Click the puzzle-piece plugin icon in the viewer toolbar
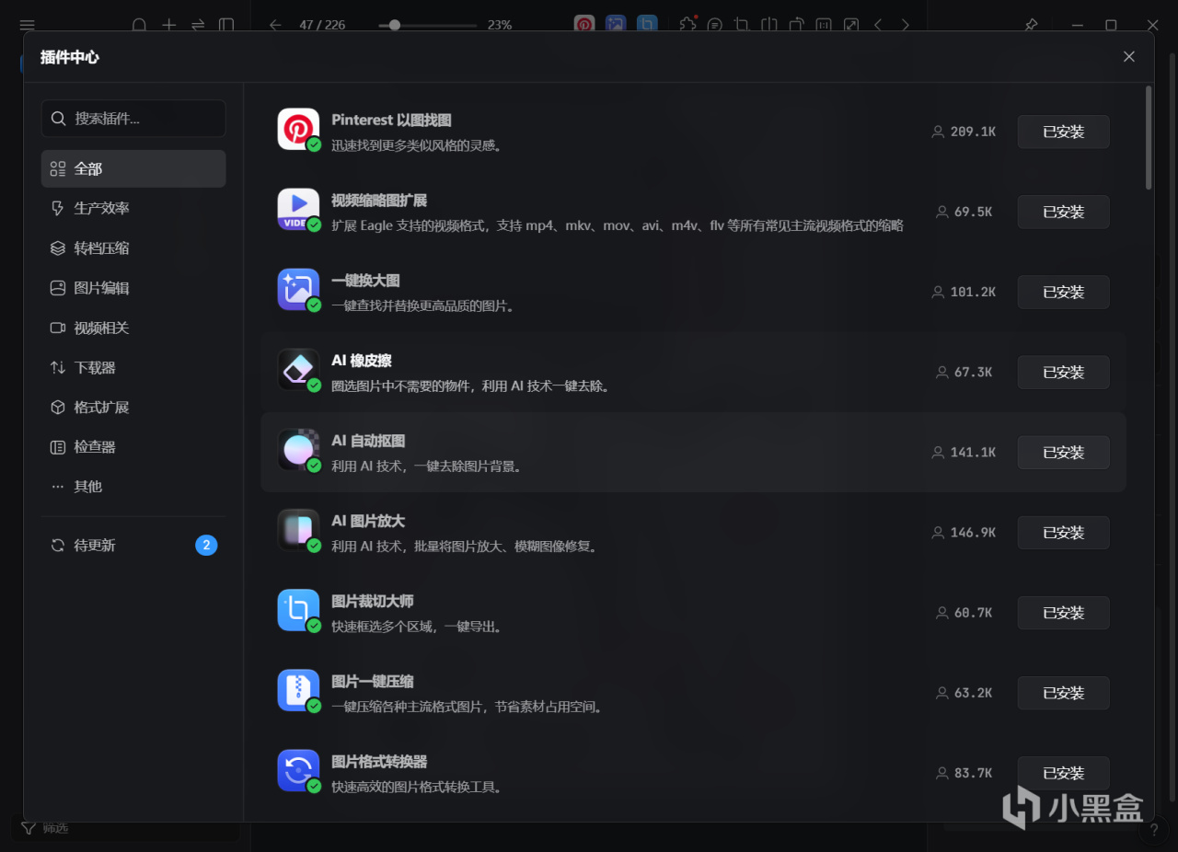 (x=687, y=25)
